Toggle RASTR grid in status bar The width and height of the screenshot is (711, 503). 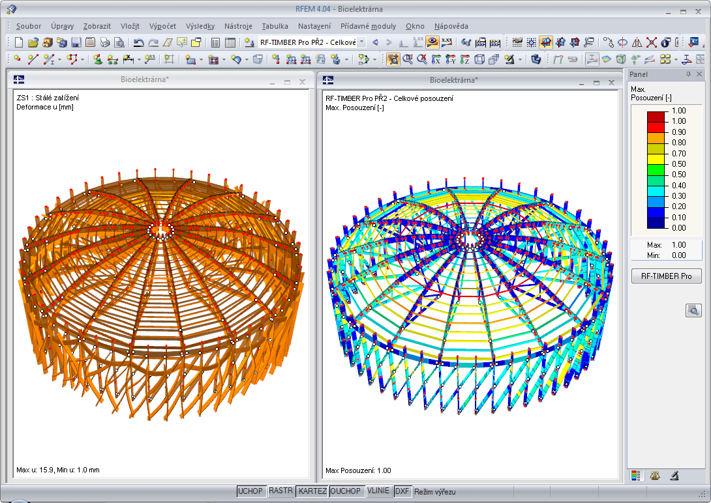click(280, 491)
